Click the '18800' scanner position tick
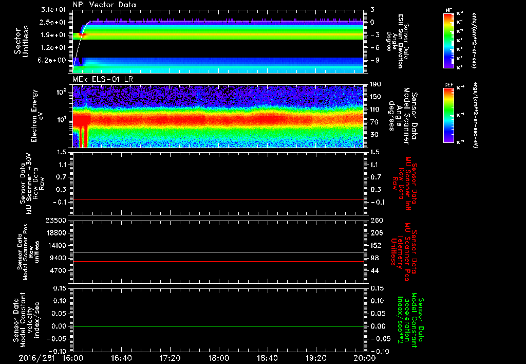526x364 pixels. click(x=55, y=233)
